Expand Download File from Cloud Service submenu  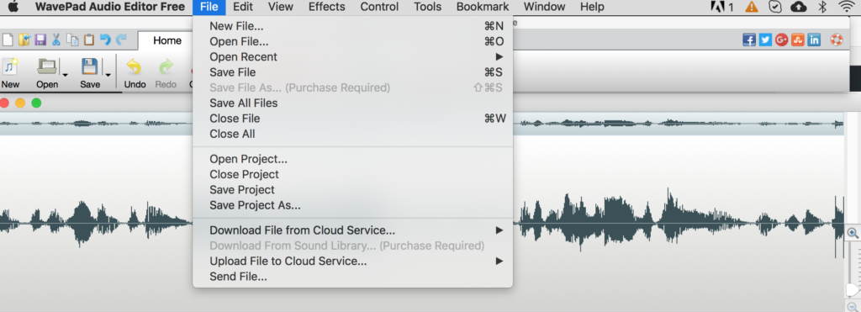click(x=499, y=230)
